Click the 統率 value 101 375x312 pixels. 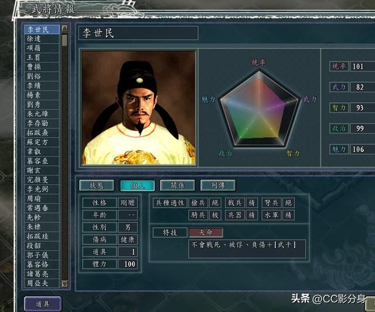(362, 66)
